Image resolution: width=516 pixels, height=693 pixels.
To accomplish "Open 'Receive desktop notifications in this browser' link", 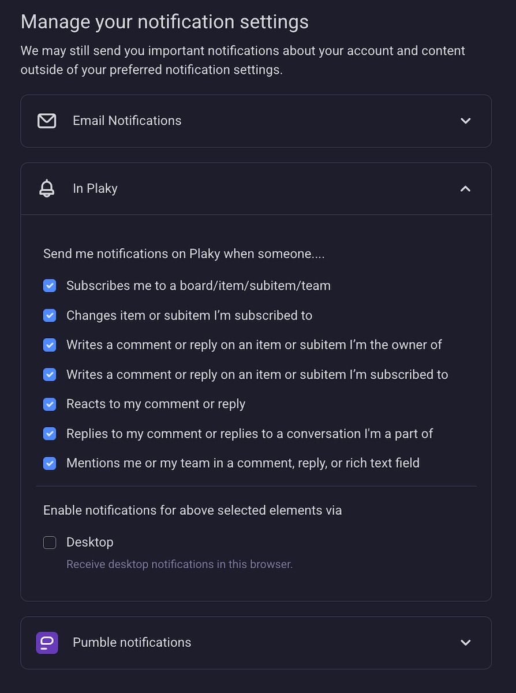I will click(x=179, y=564).
